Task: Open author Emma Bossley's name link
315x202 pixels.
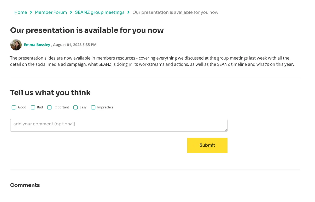Action: 37,45
